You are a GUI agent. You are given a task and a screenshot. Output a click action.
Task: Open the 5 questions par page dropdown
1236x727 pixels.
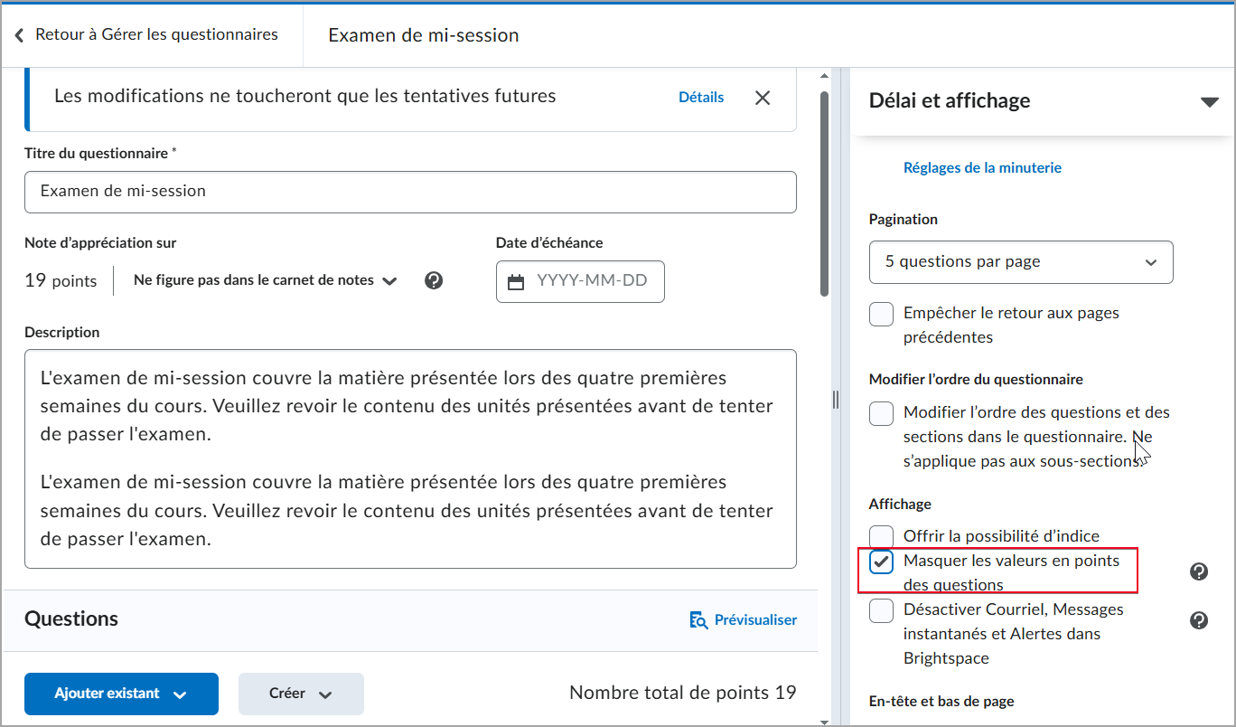click(1021, 262)
